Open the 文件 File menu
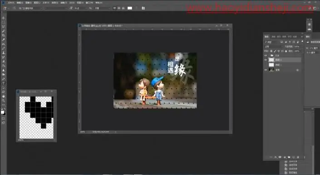This screenshot has width=320, height=175. point(11,3)
